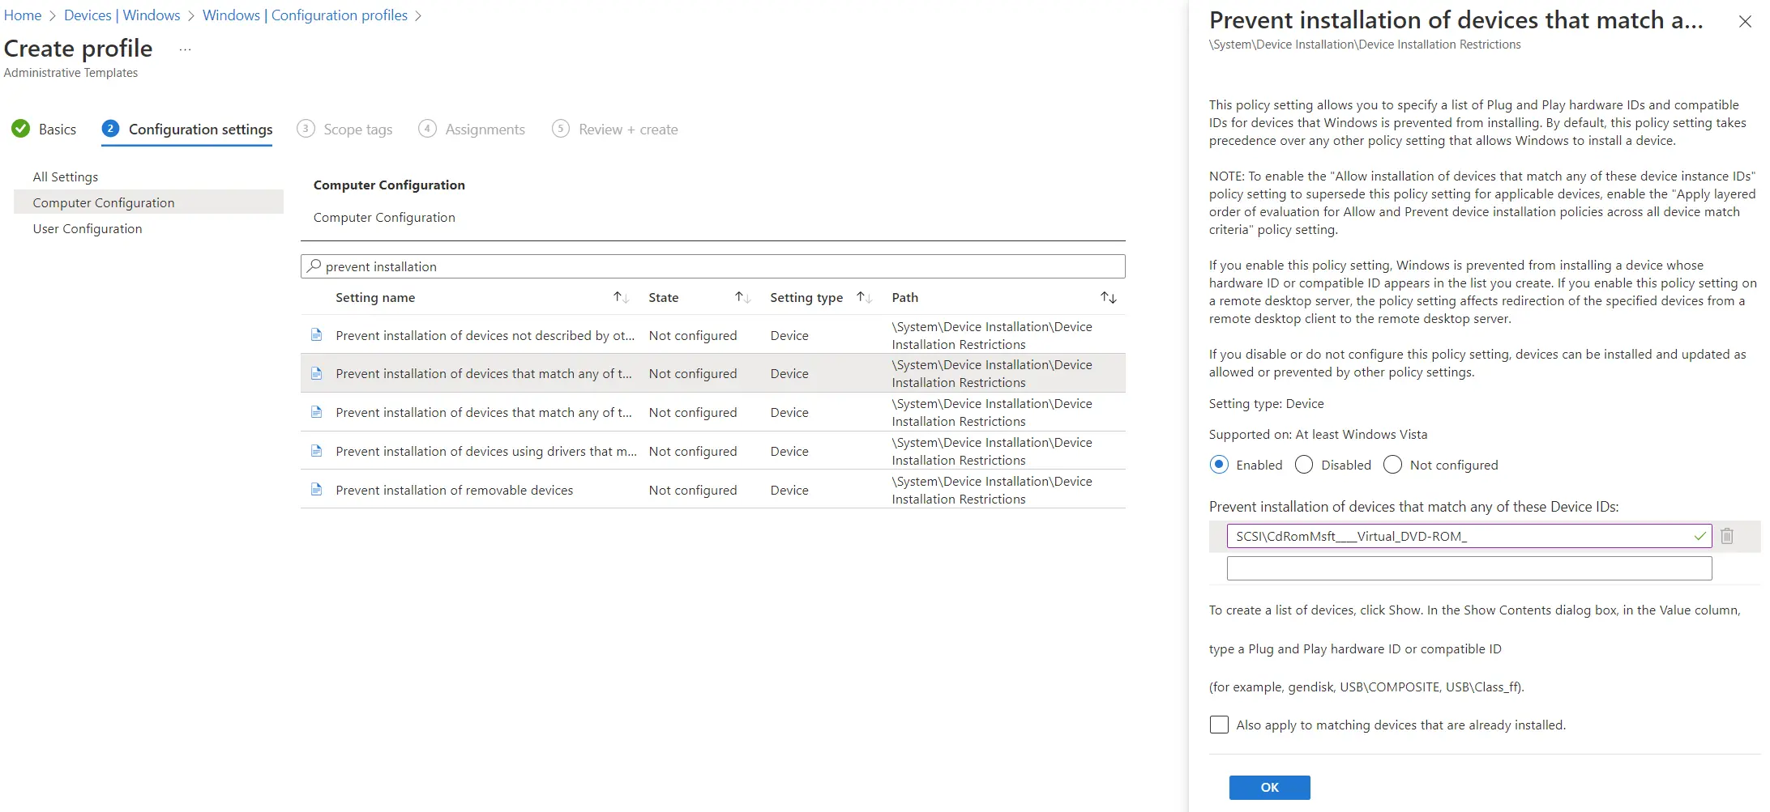Select the Enabled radio button
Screen dimensions: 1770x812
tap(1219, 465)
